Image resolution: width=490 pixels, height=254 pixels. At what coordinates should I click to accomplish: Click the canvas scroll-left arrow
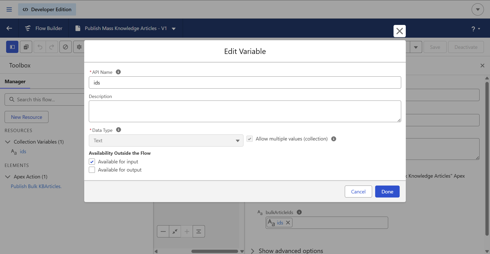pos(156,251)
